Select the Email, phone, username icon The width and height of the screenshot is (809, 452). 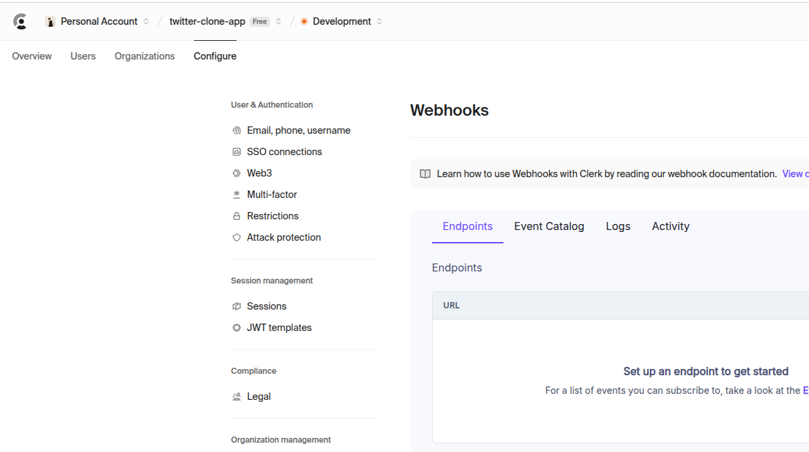(237, 130)
